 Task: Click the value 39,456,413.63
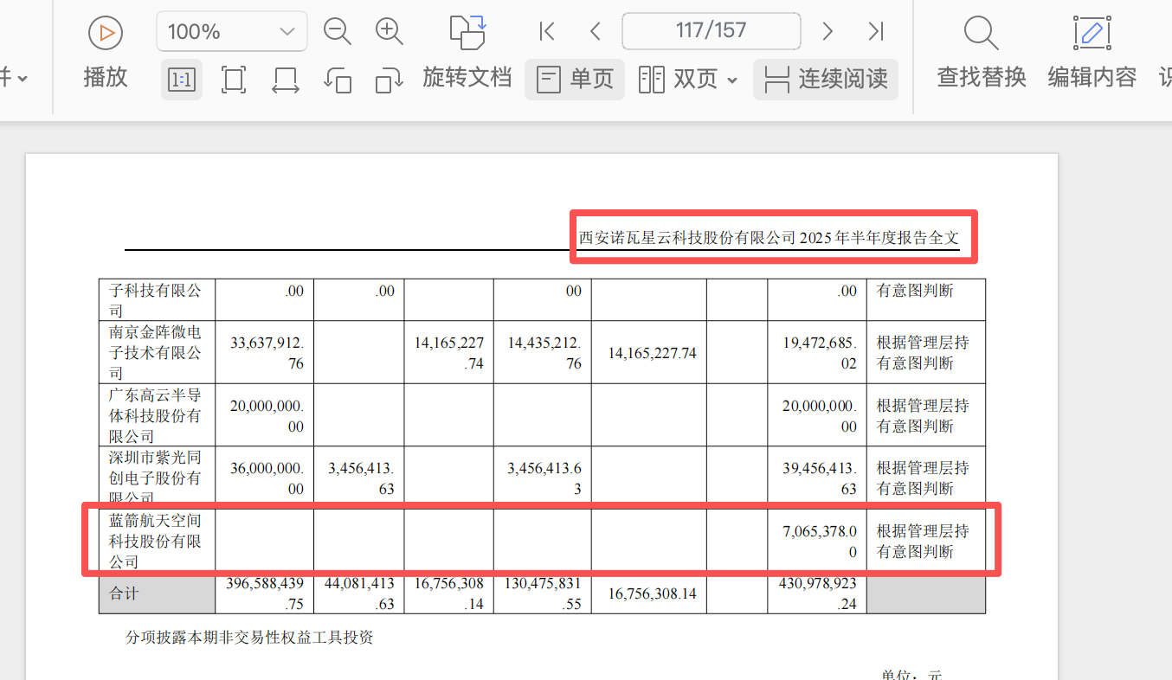tap(820, 478)
